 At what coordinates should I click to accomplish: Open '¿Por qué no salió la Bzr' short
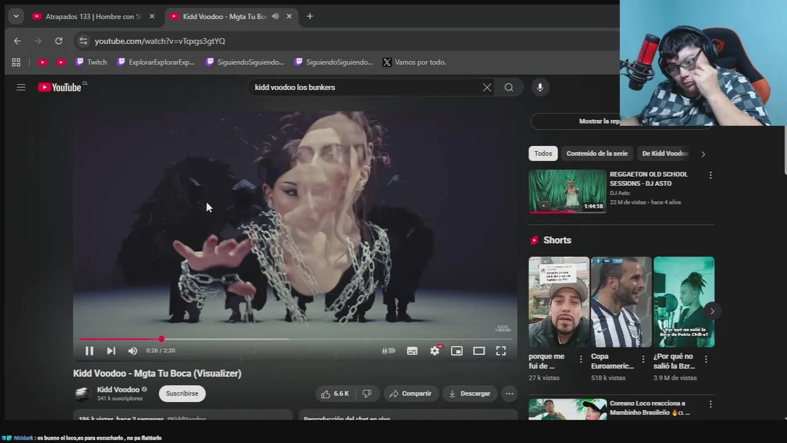point(684,302)
